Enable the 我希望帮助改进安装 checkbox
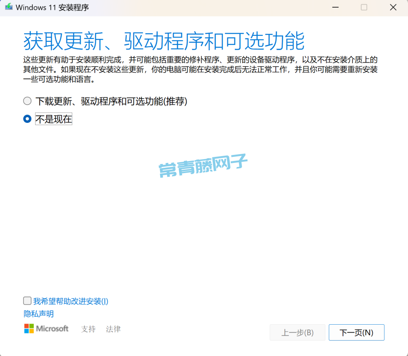This screenshot has width=408, height=356. (x=27, y=301)
